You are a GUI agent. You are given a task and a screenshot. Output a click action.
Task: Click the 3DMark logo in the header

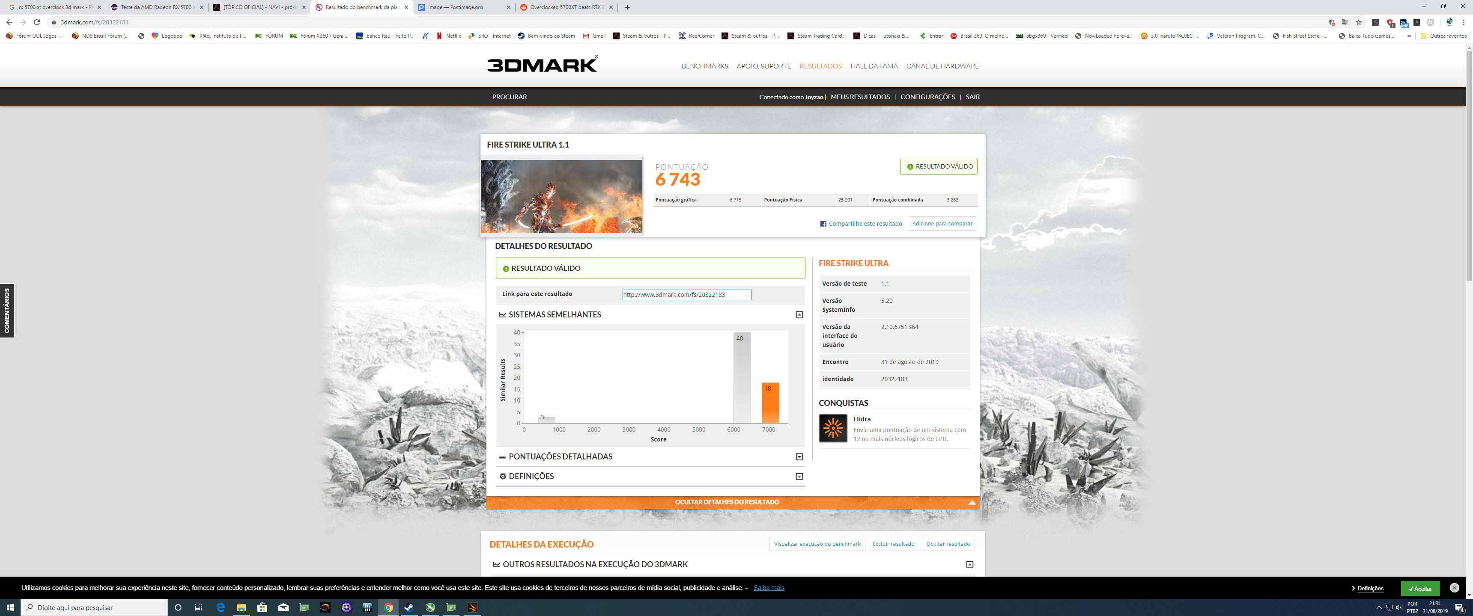pos(542,64)
